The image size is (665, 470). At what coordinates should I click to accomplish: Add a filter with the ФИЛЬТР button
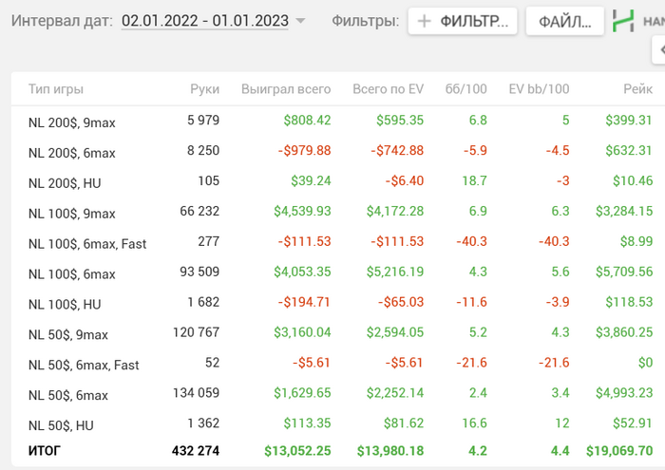click(463, 21)
